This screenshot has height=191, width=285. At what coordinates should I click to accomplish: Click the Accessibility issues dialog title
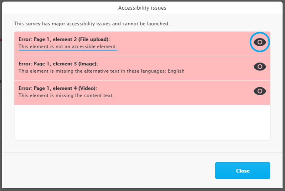coord(142,8)
